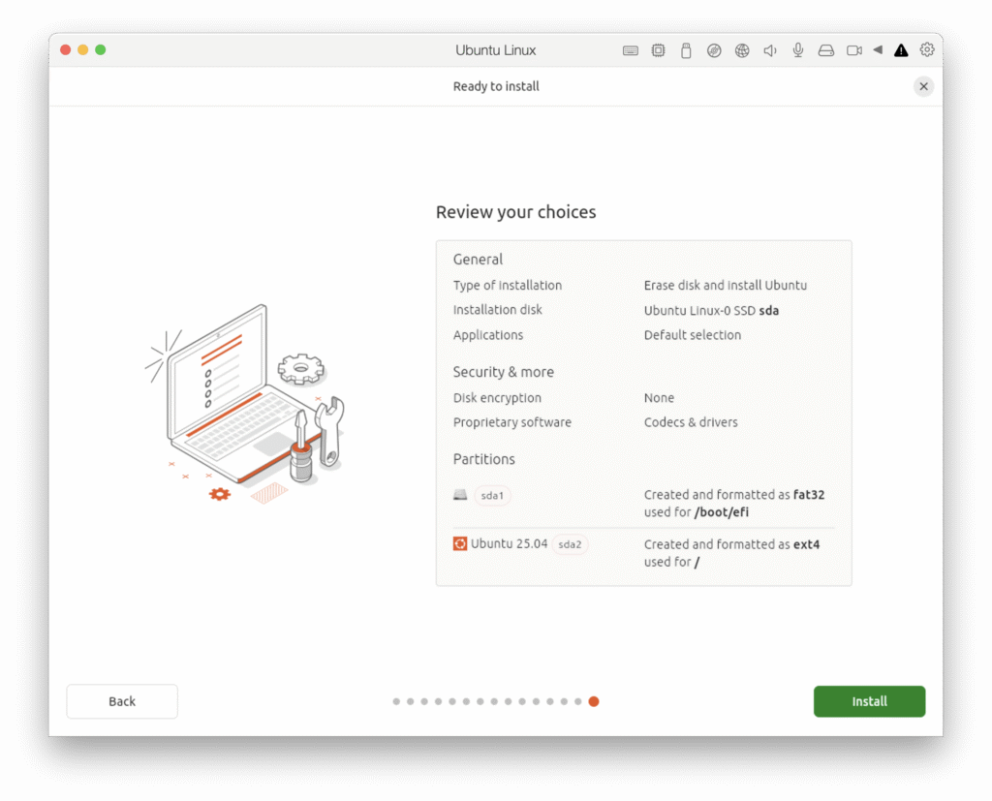Image resolution: width=992 pixels, height=801 pixels.
Task: Collapse toolbar icons with the triangle arrow
Action: (x=878, y=50)
